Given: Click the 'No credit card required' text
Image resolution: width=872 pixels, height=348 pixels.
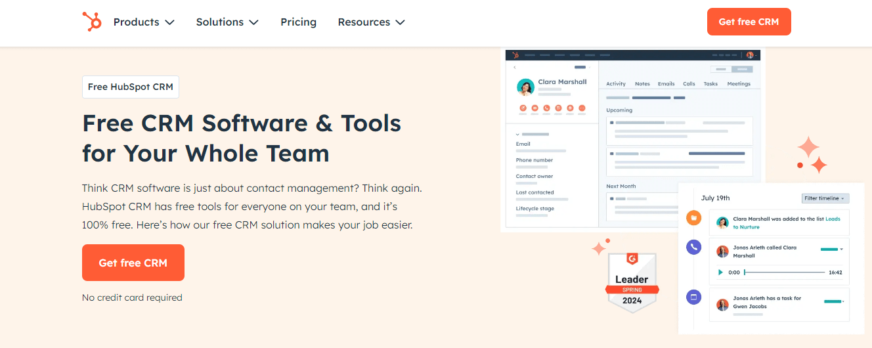Looking at the screenshot, I should (132, 297).
